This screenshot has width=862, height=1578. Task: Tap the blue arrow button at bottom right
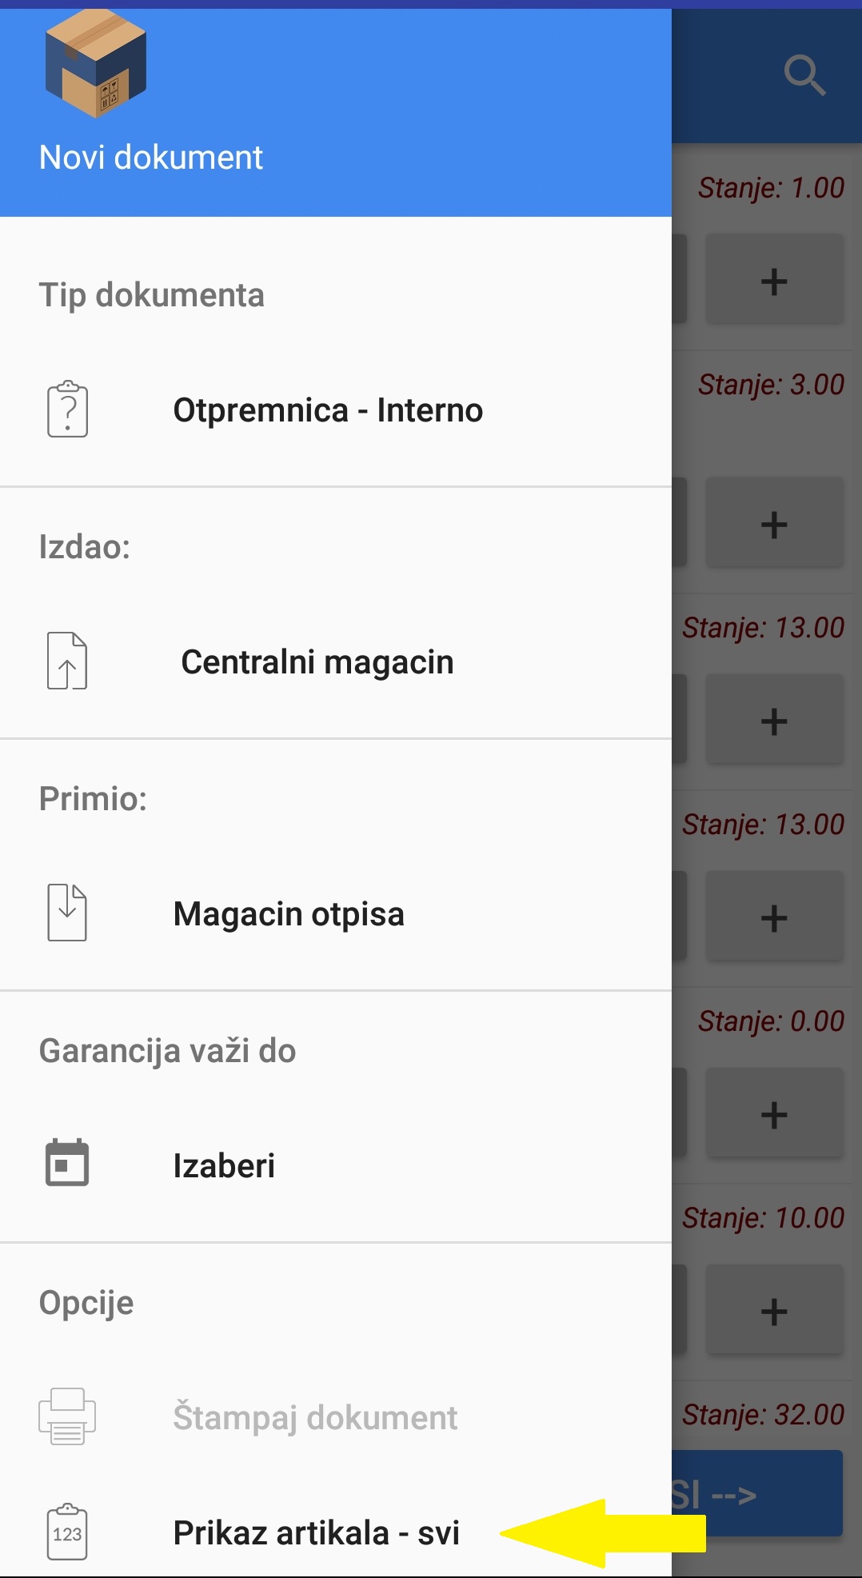click(756, 1493)
